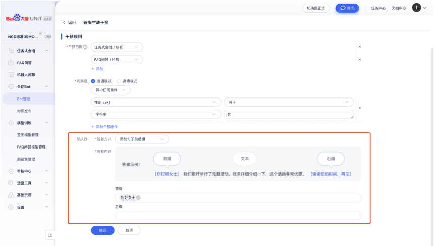This screenshot has height=246, width=435.
Task: Click the 基础资源 sidebar icon
Action: click(x=11, y=195)
